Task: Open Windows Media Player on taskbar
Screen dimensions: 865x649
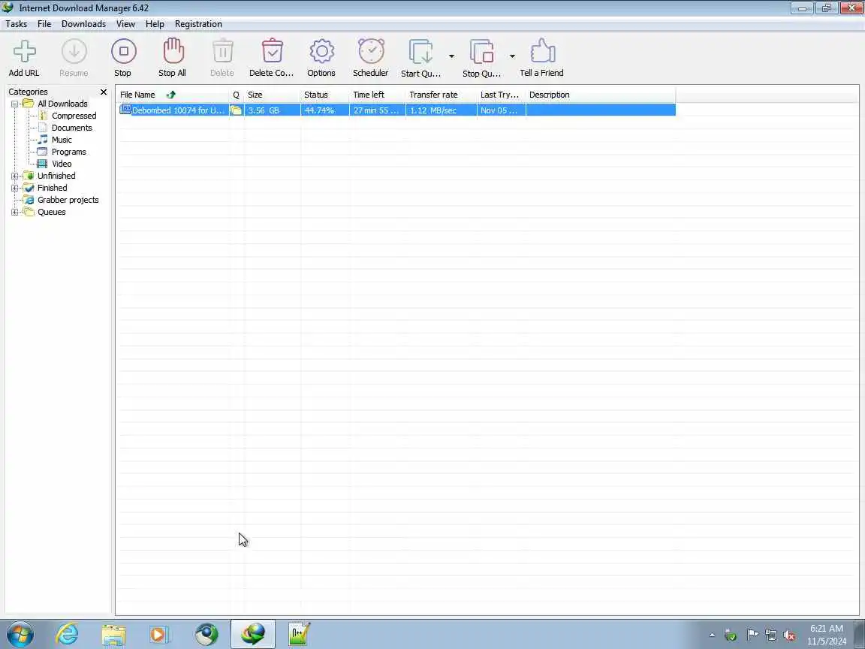Action: click(x=160, y=635)
